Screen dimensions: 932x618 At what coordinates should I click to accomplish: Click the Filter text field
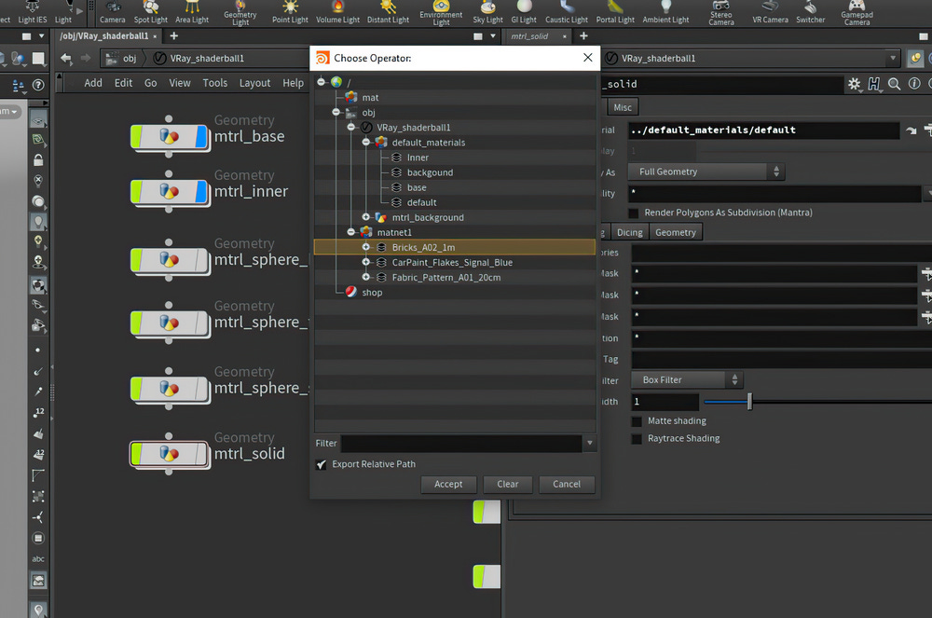tap(461, 444)
